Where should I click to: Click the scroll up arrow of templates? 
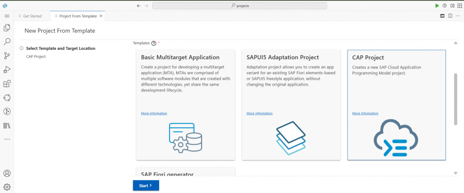tap(456, 43)
